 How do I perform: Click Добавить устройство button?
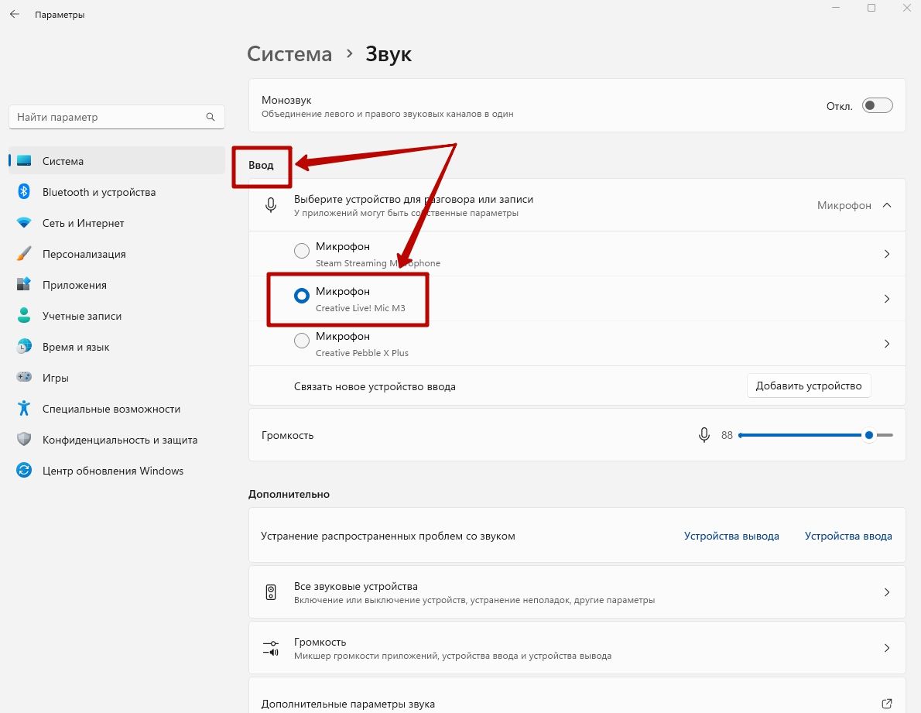tap(809, 386)
